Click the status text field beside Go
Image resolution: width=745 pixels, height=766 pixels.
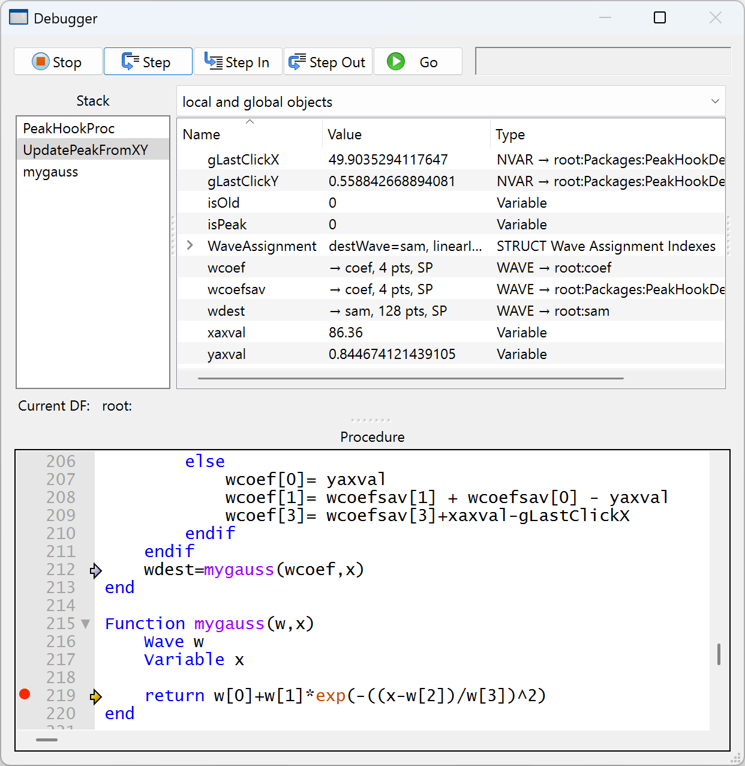[x=602, y=62]
